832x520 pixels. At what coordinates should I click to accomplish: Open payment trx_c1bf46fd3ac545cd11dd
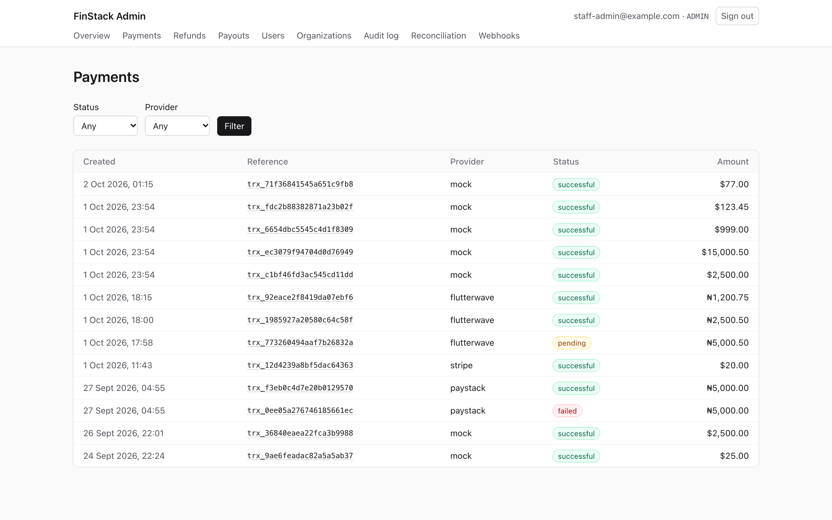pos(300,275)
